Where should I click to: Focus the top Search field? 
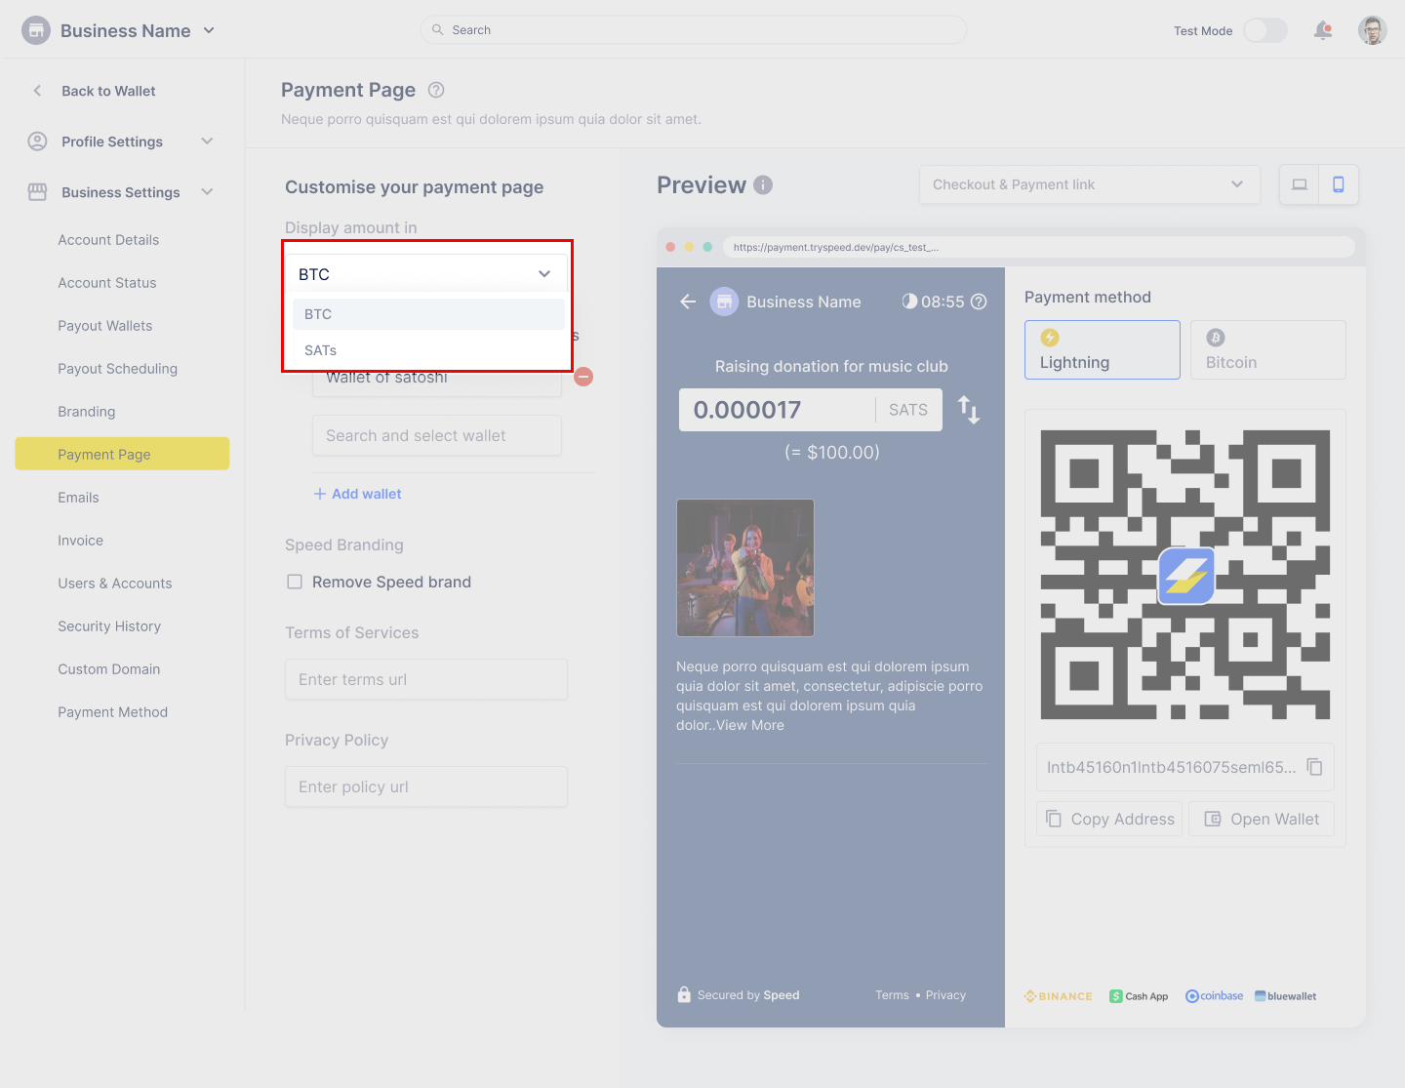click(694, 30)
